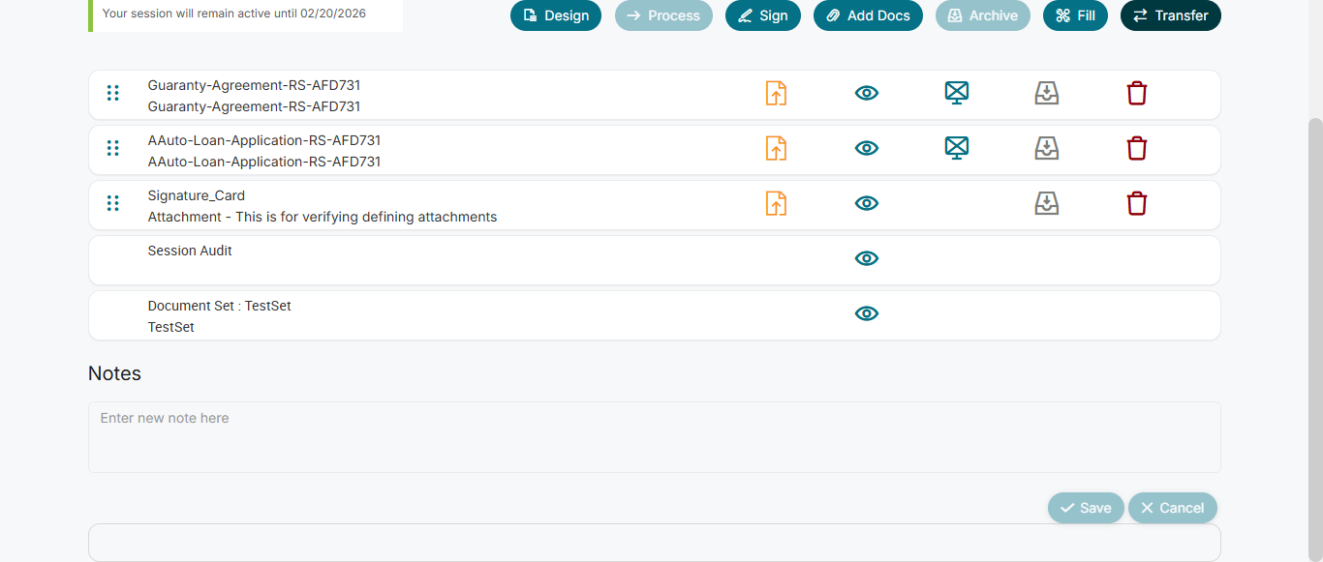Focus the 'Enter new note here' text area

[655, 437]
